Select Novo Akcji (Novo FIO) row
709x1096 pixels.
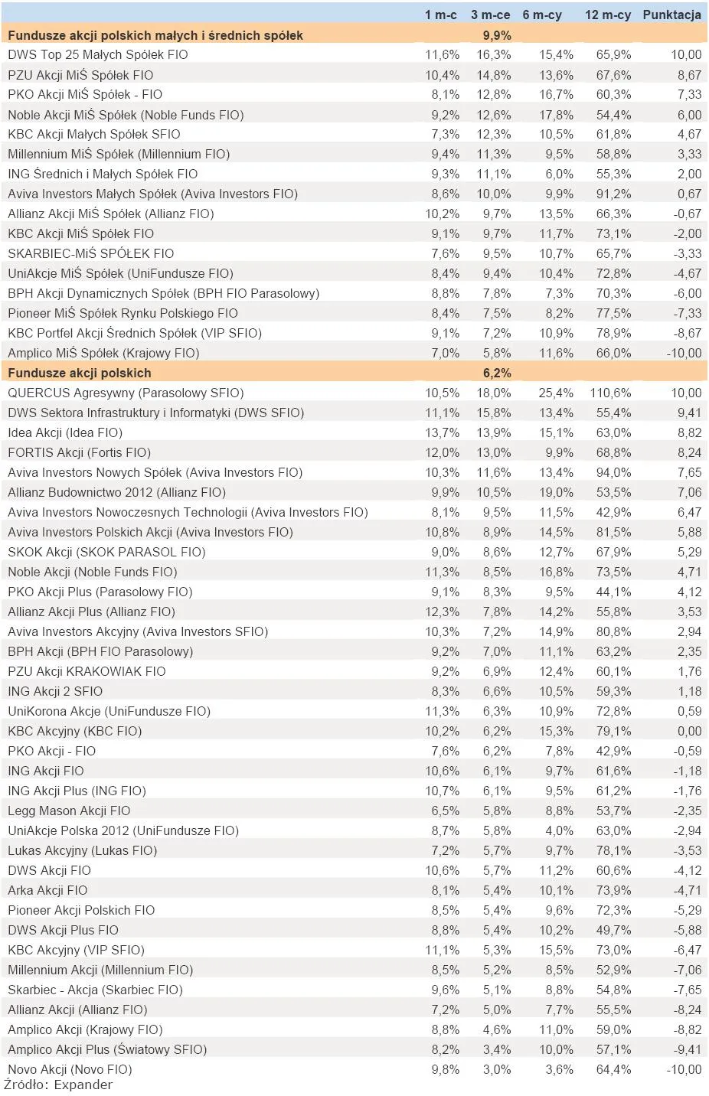pyautogui.click(x=354, y=1069)
